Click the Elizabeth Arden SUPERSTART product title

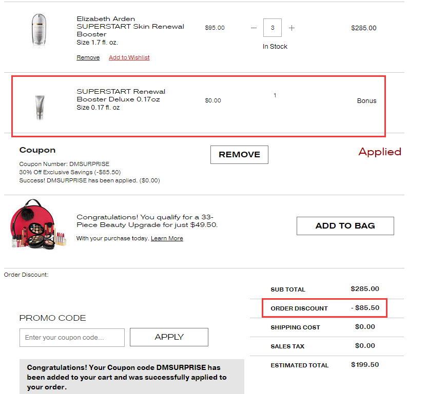coord(130,26)
